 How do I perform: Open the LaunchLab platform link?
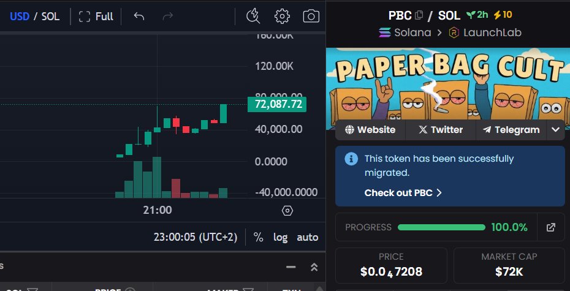pyautogui.click(x=485, y=32)
